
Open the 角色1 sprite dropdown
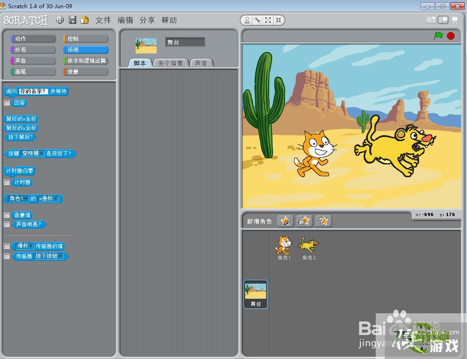pyautogui.click(x=18, y=198)
